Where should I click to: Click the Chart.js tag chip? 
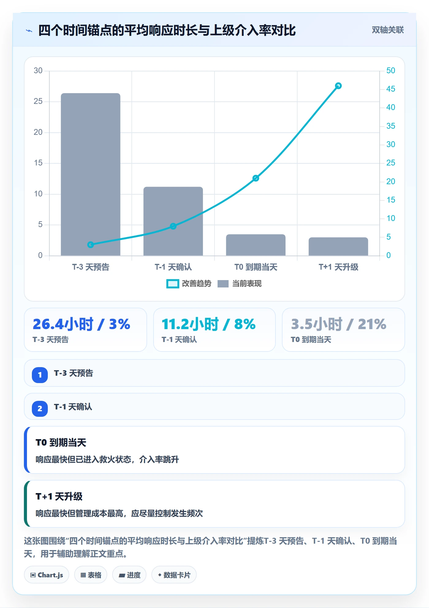[47, 575]
